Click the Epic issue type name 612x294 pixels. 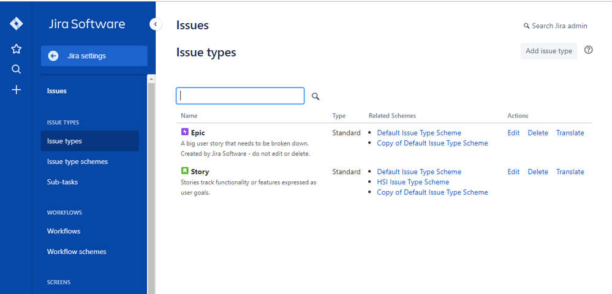[x=198, y=133]
